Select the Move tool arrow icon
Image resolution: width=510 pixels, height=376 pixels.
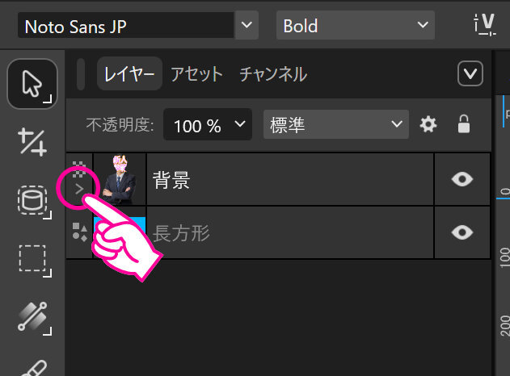coord(32,84)
